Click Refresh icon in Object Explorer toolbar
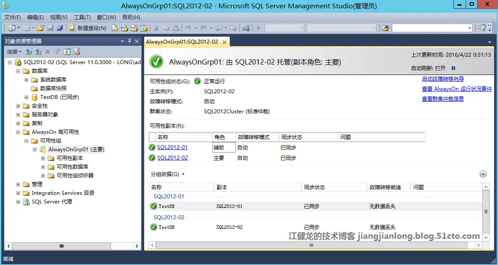 pyautogui.click(x=67, y=51)
